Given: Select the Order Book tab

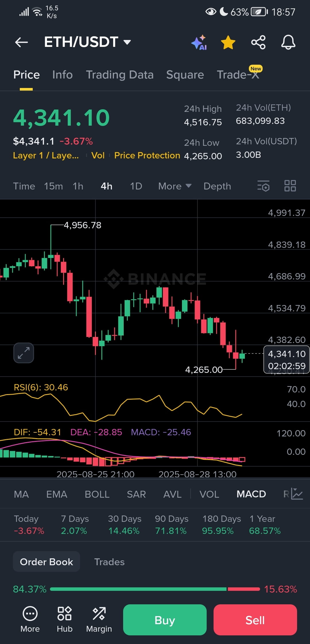Looking at the screenshot, I should 46,562.
